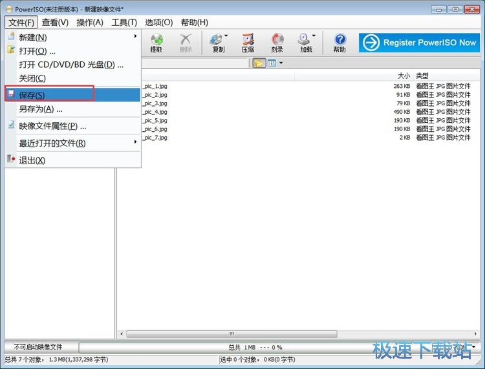Viewport: 485px width, 369px height.
Task: Open the 选项(O) menu
Action: [x=158, y=23]
